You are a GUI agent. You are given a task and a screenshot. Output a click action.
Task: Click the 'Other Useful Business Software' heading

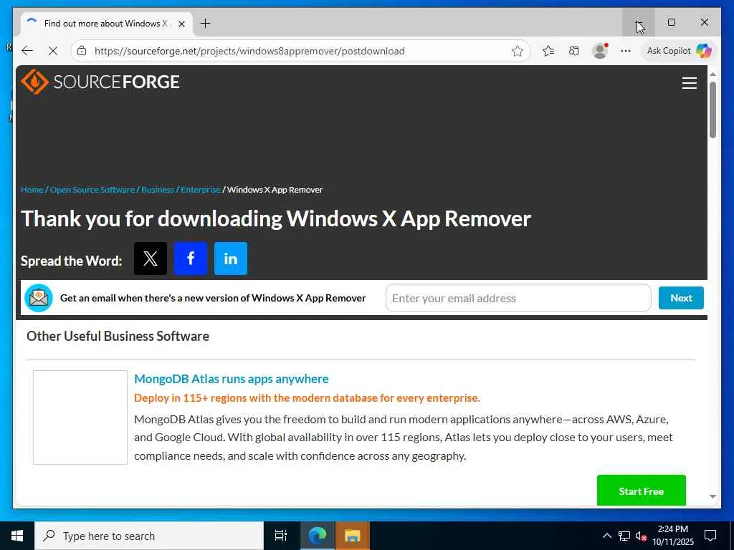pyautogui.click(x=118, y=337)
